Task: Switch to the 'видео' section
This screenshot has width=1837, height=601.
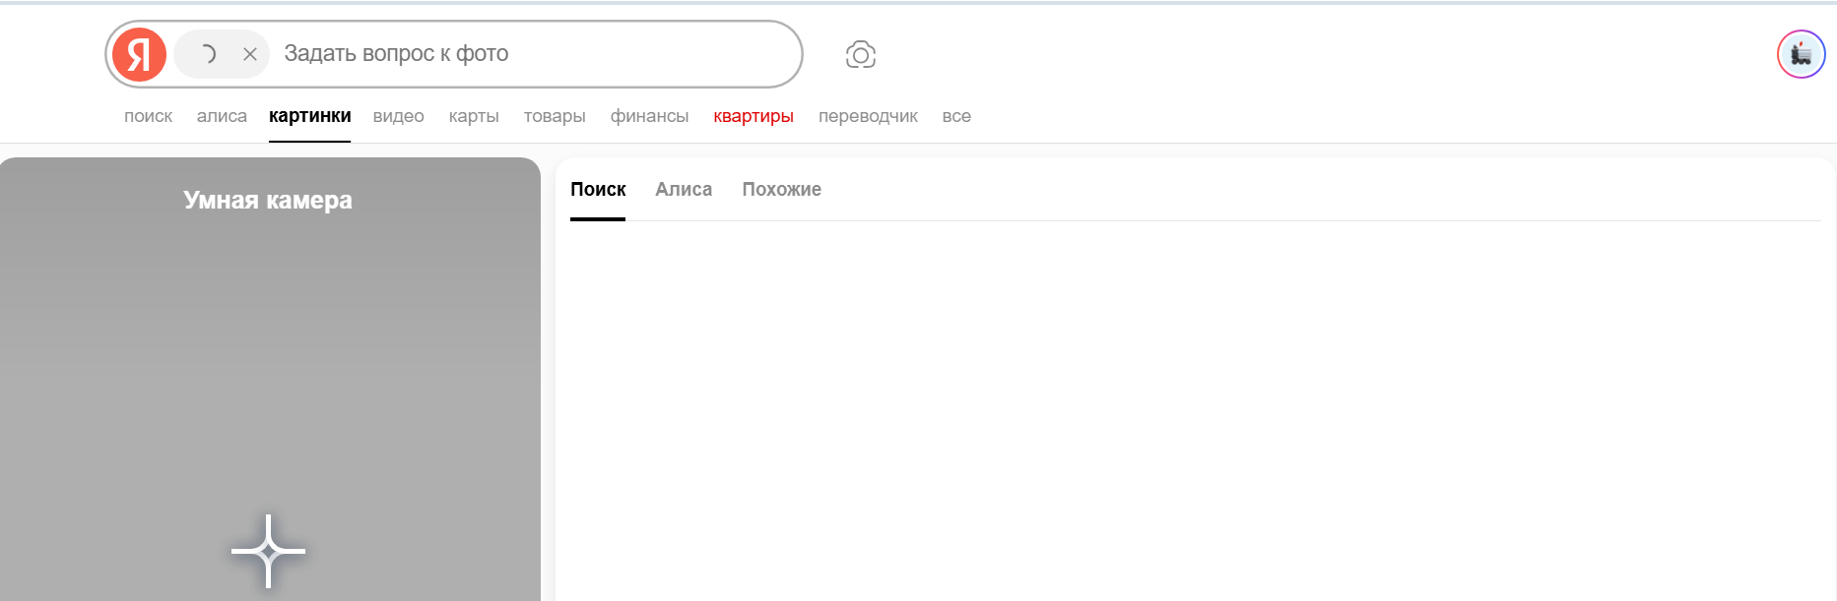Action: pyautogui.click(x=398, y=116)
